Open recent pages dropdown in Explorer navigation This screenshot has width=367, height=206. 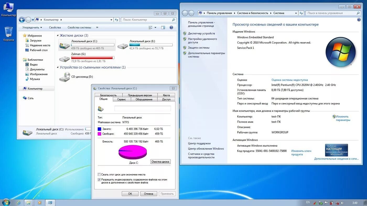point(33,20)
